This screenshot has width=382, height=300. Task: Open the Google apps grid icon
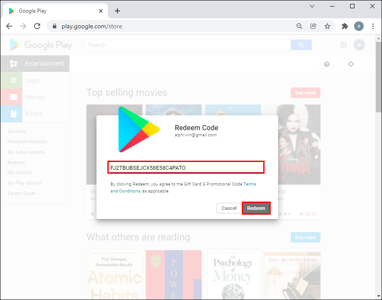[344, 45]
